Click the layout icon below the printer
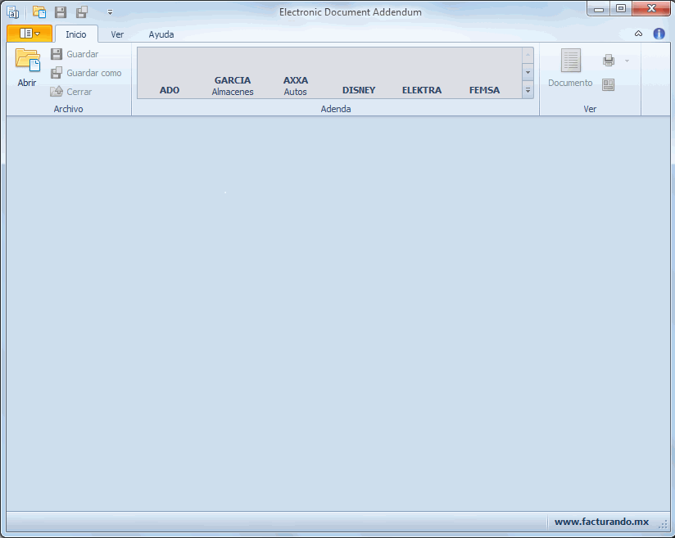This screenshot has width=675, height=538. (609, 84)
